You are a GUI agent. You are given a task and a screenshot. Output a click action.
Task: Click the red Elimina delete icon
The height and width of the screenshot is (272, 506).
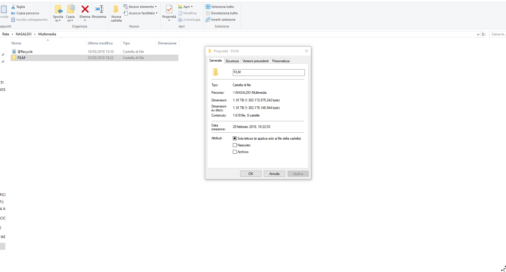pyautogui.click(x=85, y=10)
